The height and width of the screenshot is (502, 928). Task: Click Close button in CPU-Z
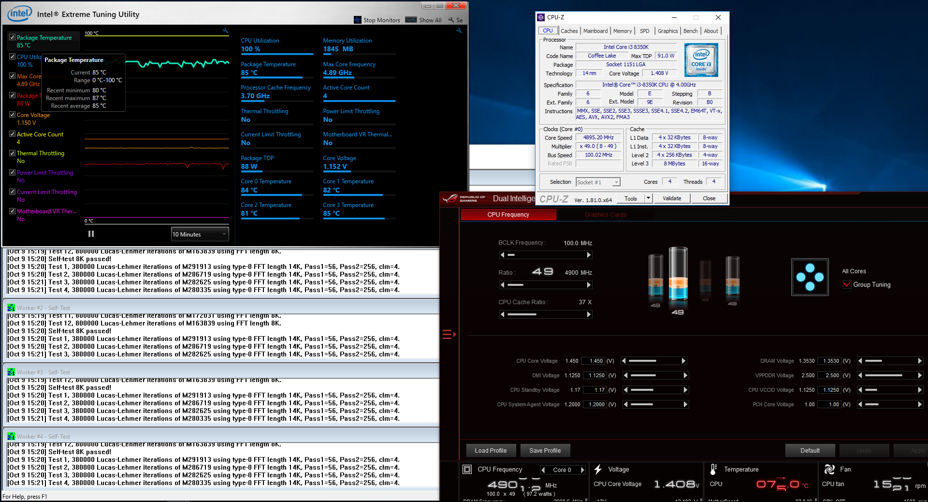point(709,198)
